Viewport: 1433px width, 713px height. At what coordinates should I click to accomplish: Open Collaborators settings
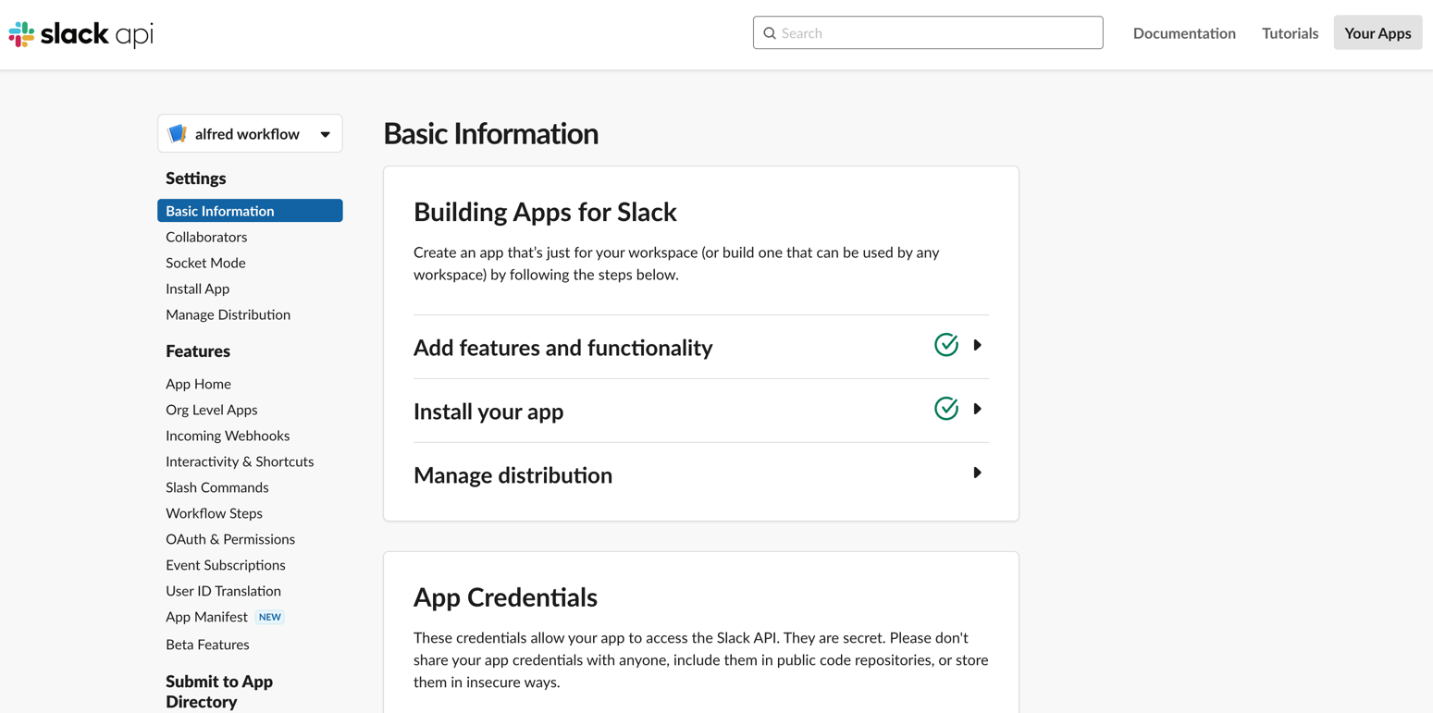coord(206,237)
